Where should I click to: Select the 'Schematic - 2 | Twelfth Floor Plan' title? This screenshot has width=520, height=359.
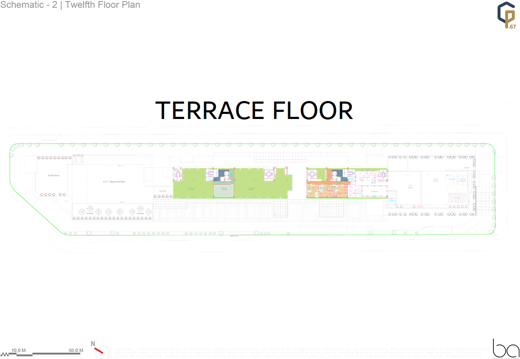(x=70, y=5)
